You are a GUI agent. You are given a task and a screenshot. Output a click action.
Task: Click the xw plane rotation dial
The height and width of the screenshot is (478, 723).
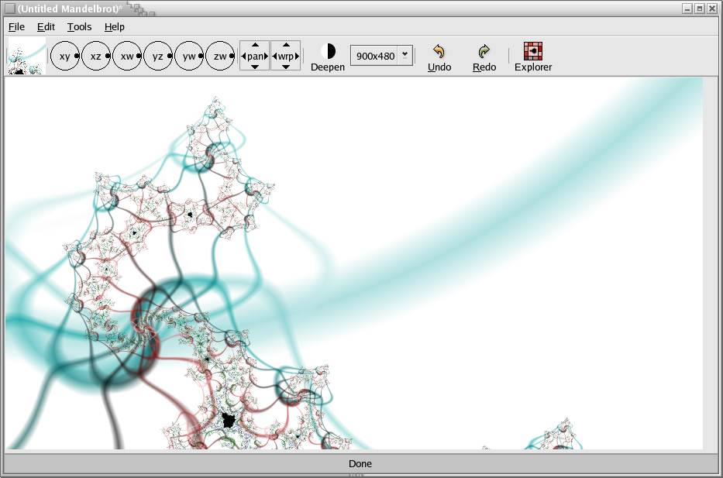[127, 57]
